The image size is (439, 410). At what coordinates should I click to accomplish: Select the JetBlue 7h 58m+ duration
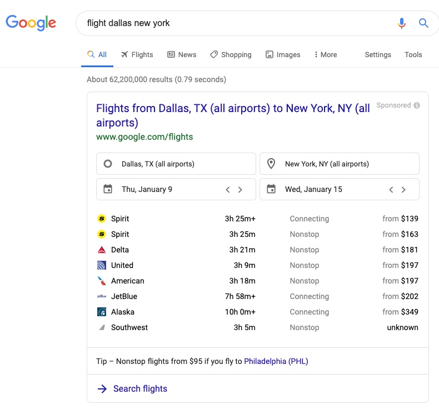[240, 296]
